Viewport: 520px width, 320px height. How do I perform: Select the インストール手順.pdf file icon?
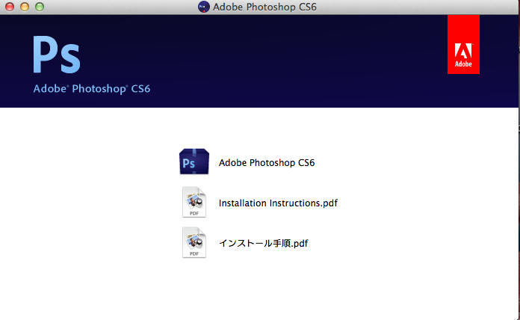click(x=194, y=243)
